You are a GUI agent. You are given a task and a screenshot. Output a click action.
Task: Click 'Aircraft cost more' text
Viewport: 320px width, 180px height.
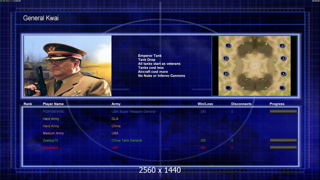click(153, 72)
